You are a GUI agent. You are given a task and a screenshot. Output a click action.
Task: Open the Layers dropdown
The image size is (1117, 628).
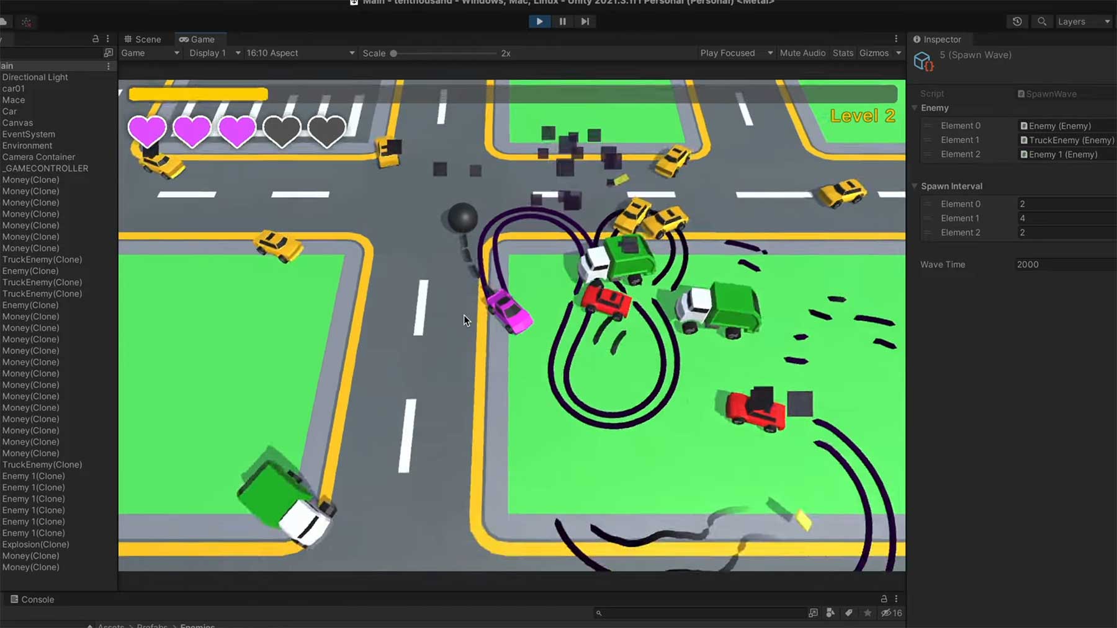point(1083,22)
